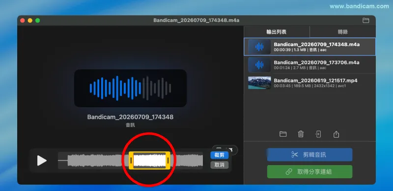Select Bandicam_20260709_173706.m4a in output list
The width and height of the screenshot is (393, 191).
[x=309, y=65]
